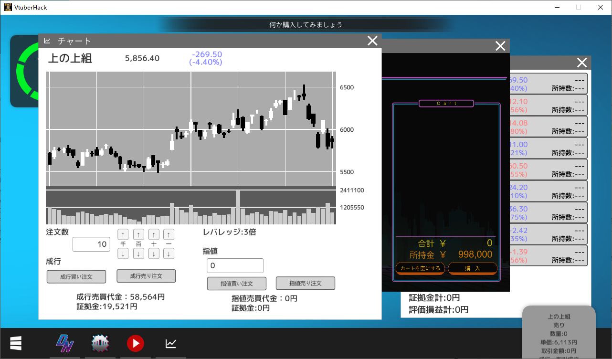612x359 pixels.
Task: Close the stock list window
Action: click(x=582, y=63)
